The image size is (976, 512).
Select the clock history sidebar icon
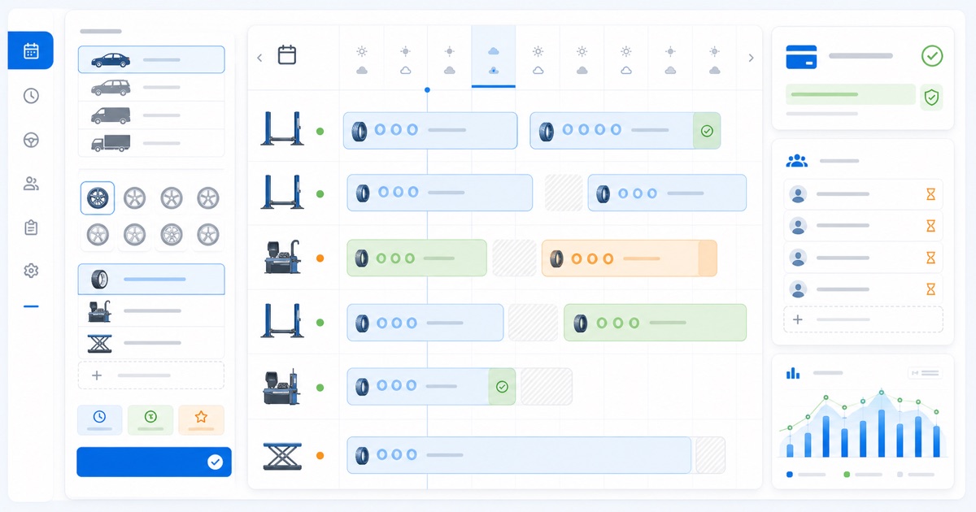click(x=31, y=96)
